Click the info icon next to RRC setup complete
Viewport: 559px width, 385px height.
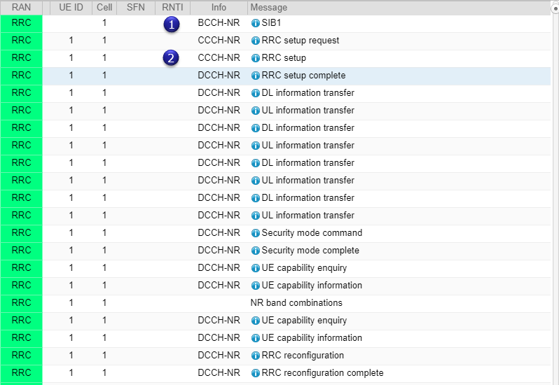click(x=255, y=76)
